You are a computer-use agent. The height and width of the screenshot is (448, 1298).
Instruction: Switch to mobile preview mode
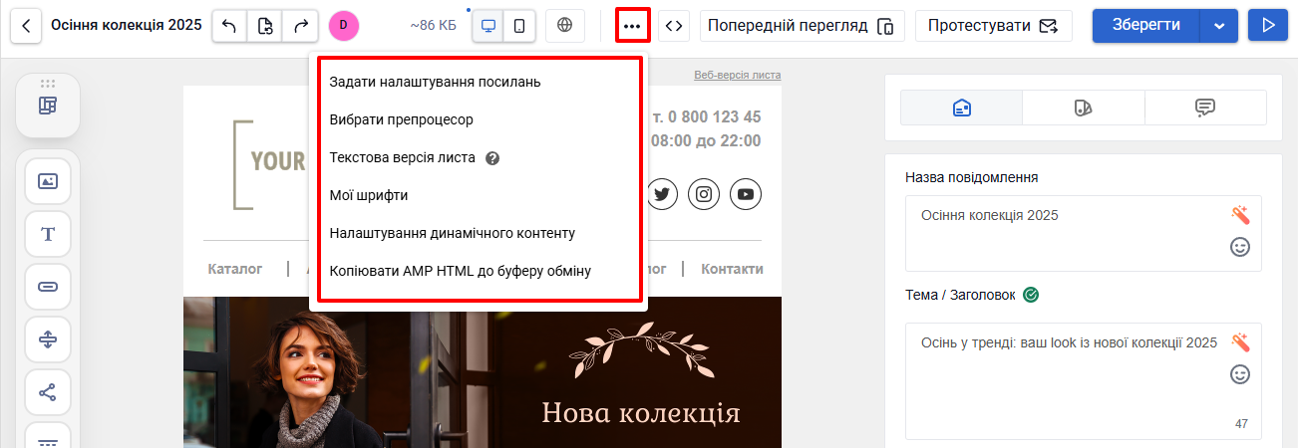[x=519, y=26]
